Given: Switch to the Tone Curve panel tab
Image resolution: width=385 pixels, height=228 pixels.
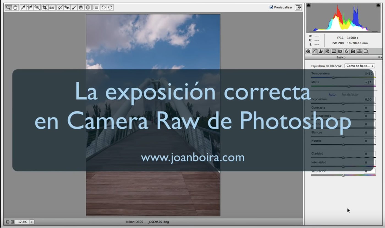Looking at the screenshot, I should [315, 51].
